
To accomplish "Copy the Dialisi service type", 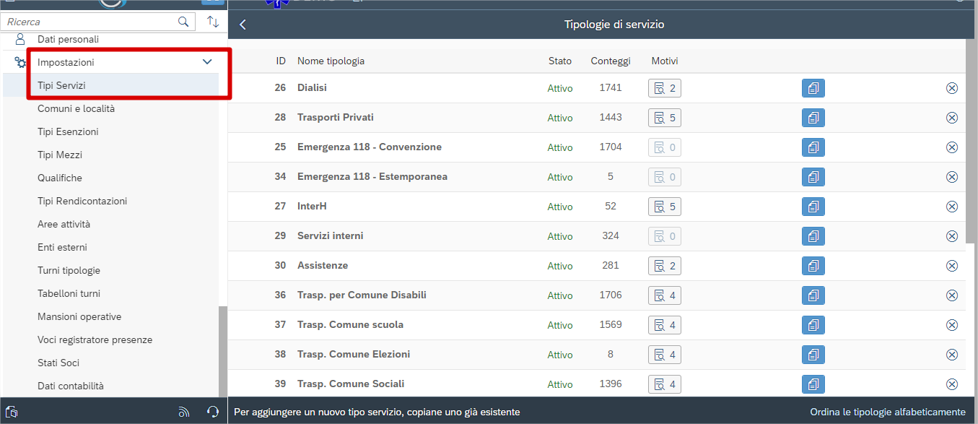I will pyautogui.click(x=813, y=88).
